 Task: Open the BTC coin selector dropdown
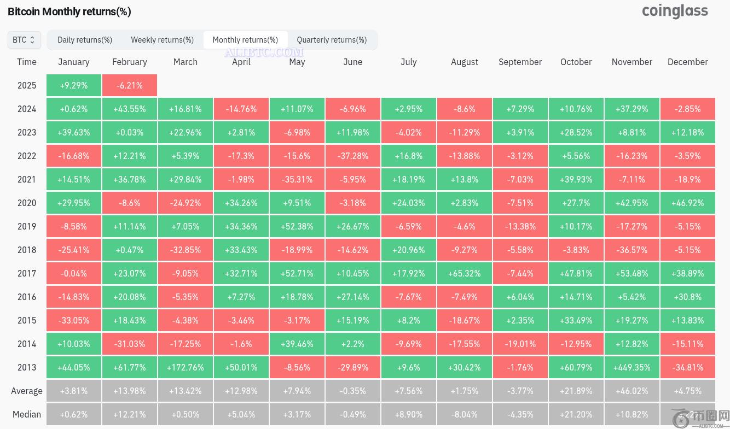24,40
